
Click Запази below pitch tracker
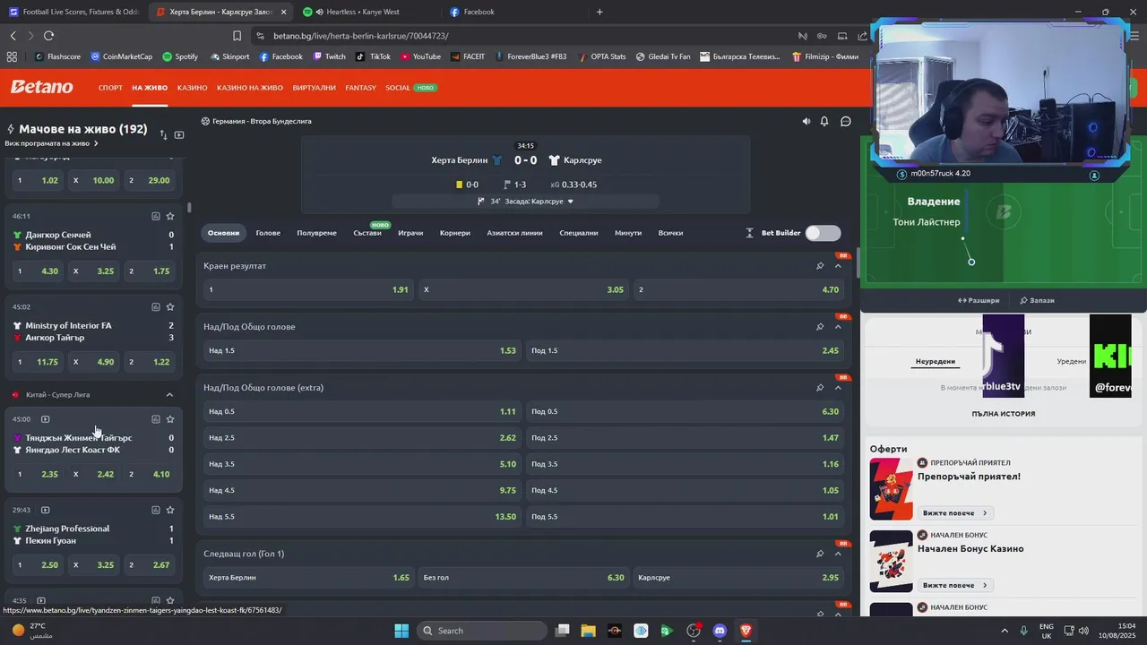point(1038,300)
